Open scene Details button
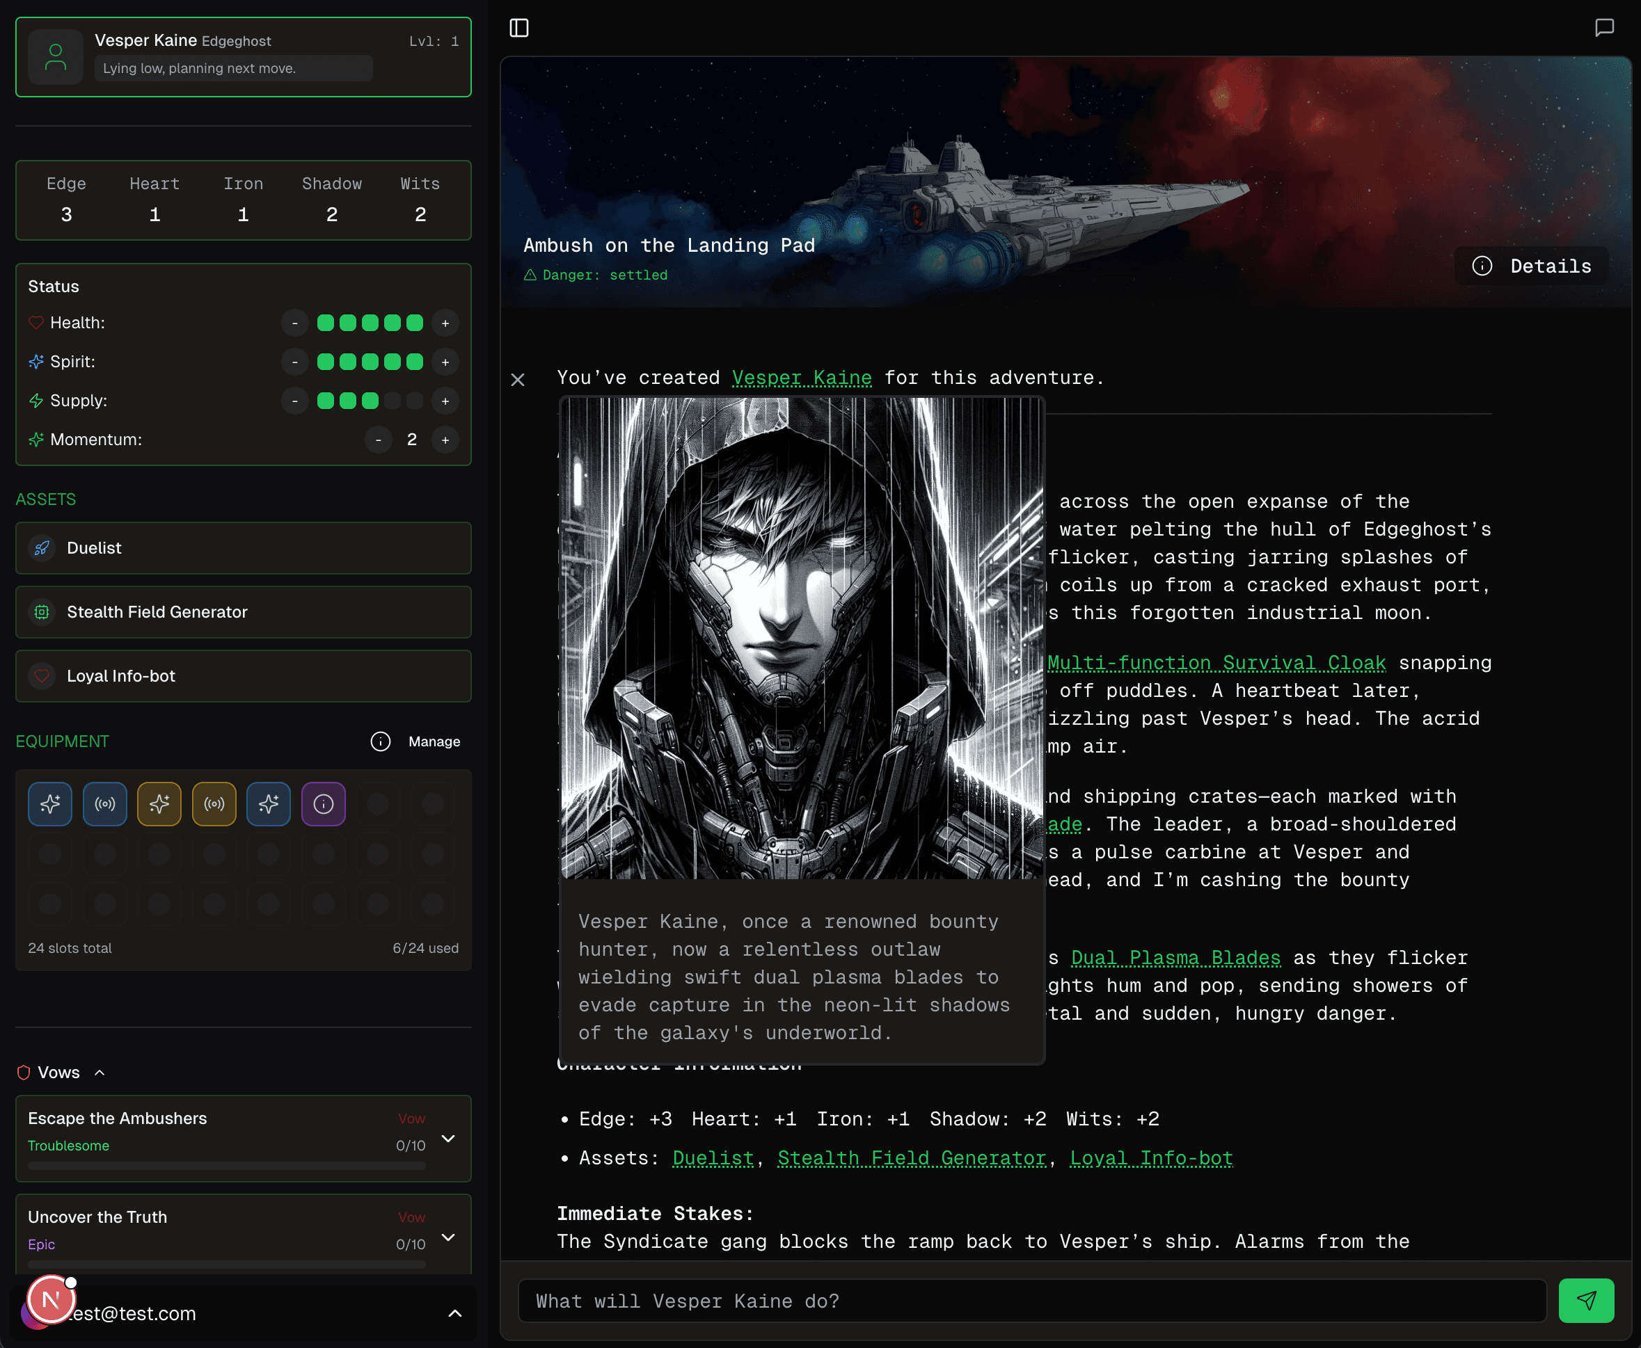Screen dimensions: 1641x1348 [1532, 266]
